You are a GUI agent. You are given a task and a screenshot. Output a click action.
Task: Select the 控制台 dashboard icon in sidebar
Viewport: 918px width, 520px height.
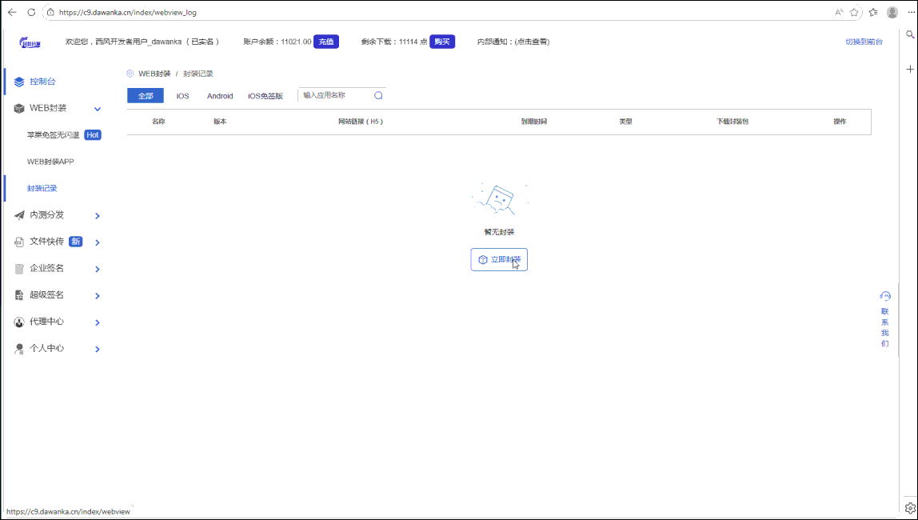(x=18, y=81)
